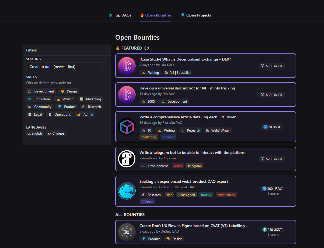Image resolution: width=324 pixels, height=248 pixels.
Task: Click the USDT icon on 250 USDT reward
Action: [265, 230]
